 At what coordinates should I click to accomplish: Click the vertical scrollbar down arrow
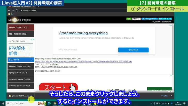click(x=173, y=89)
